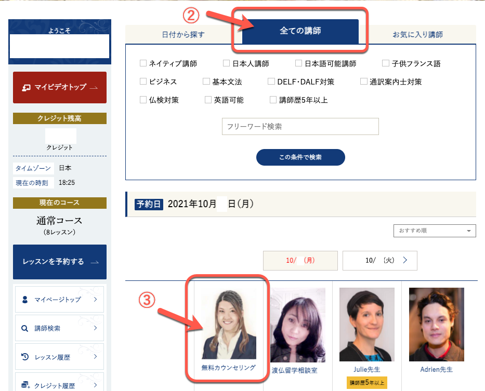The image size is (485, 391).
Task: Select the 全ての講師 tab
Action: coord(300,31)
